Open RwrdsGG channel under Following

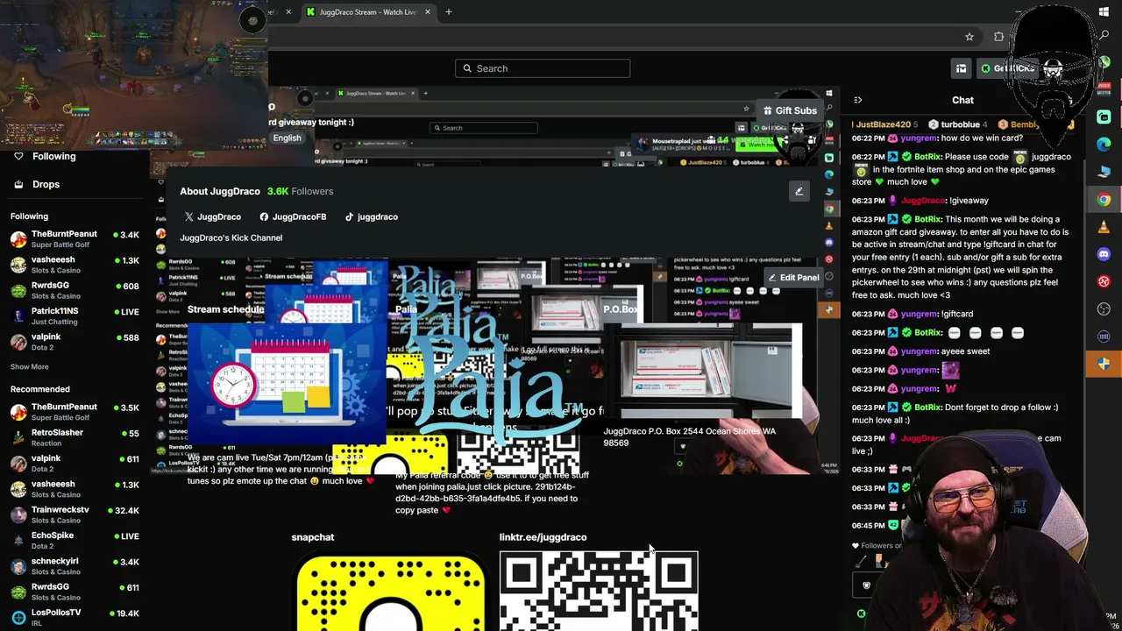(x=75, y=290)
